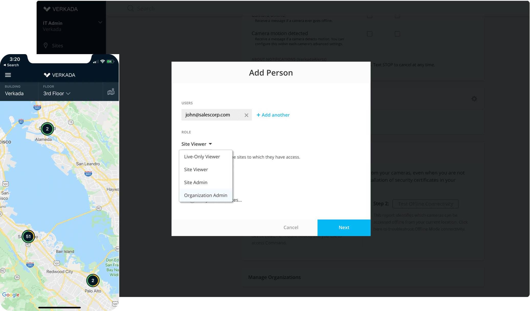Cancel the Add Person dialog
530x311 pixels.
pyautogui.click(x=291, y=228)
